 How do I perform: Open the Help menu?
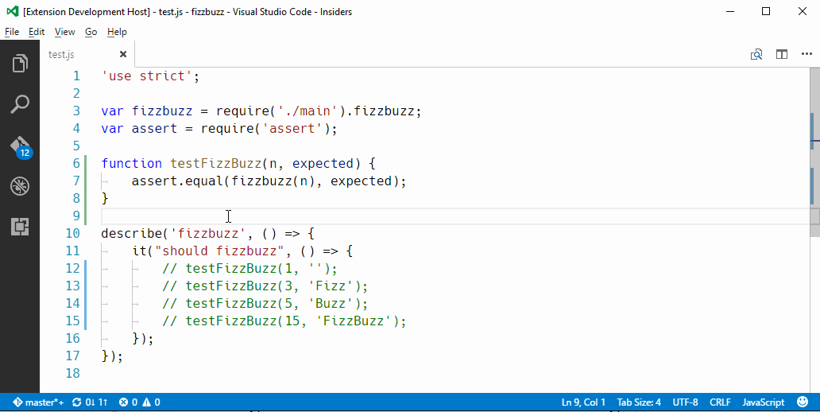(117, 32)
